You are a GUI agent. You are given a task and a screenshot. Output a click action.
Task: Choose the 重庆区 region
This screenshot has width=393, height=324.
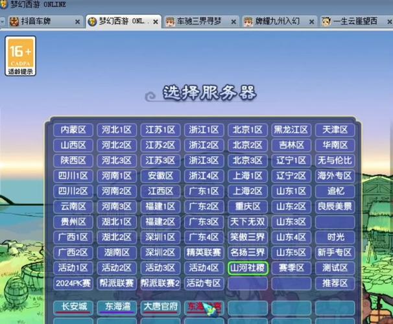coord(248,206)
